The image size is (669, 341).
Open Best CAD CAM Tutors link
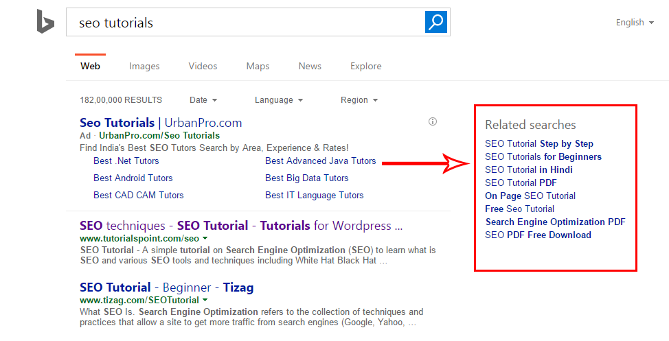139,196
